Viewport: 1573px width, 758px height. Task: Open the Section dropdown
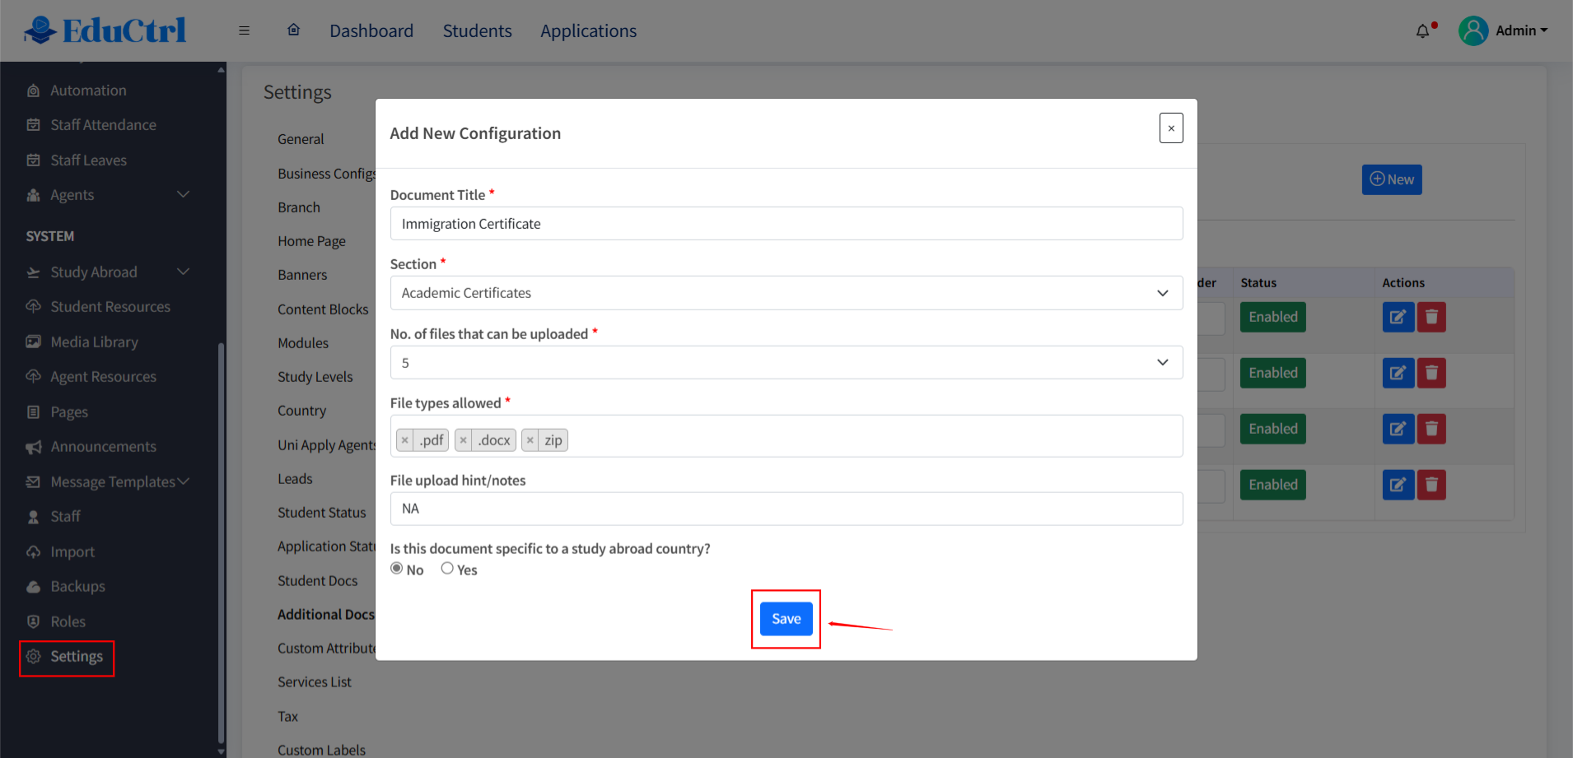click(786, 293)
